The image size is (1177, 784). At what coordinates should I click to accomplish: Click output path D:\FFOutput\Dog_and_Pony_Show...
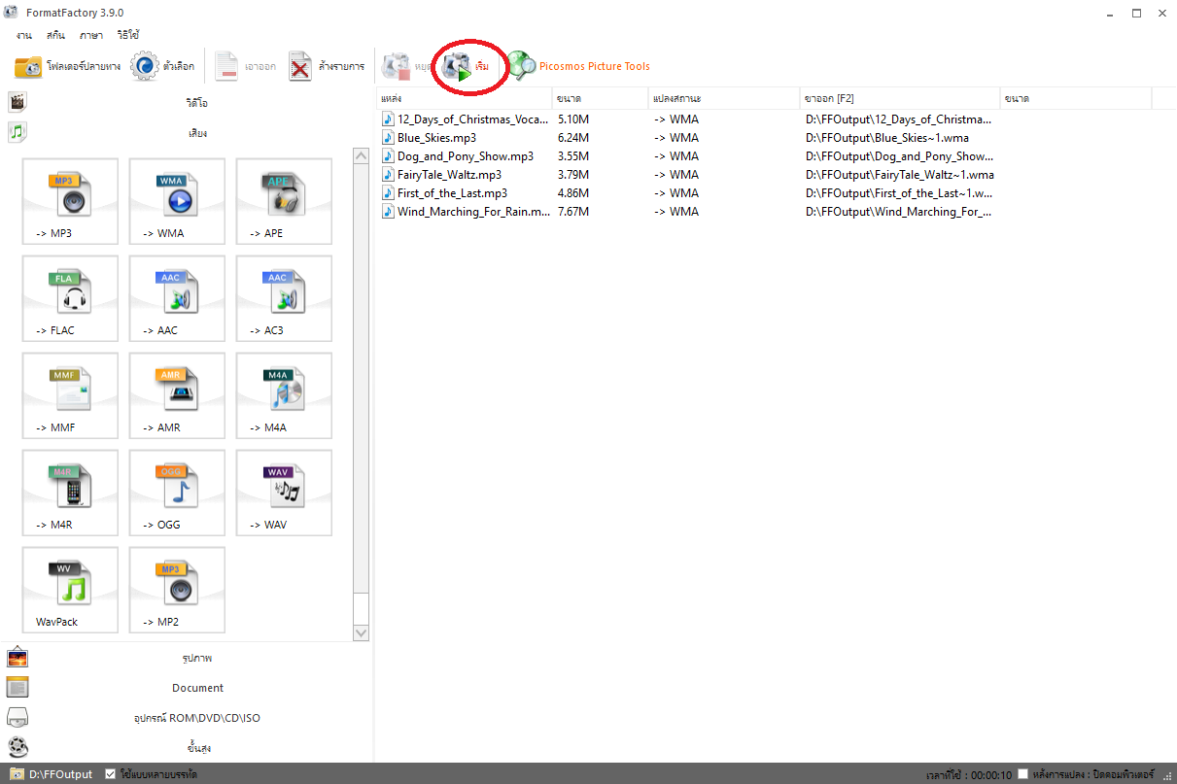click(x=899, y=156)
